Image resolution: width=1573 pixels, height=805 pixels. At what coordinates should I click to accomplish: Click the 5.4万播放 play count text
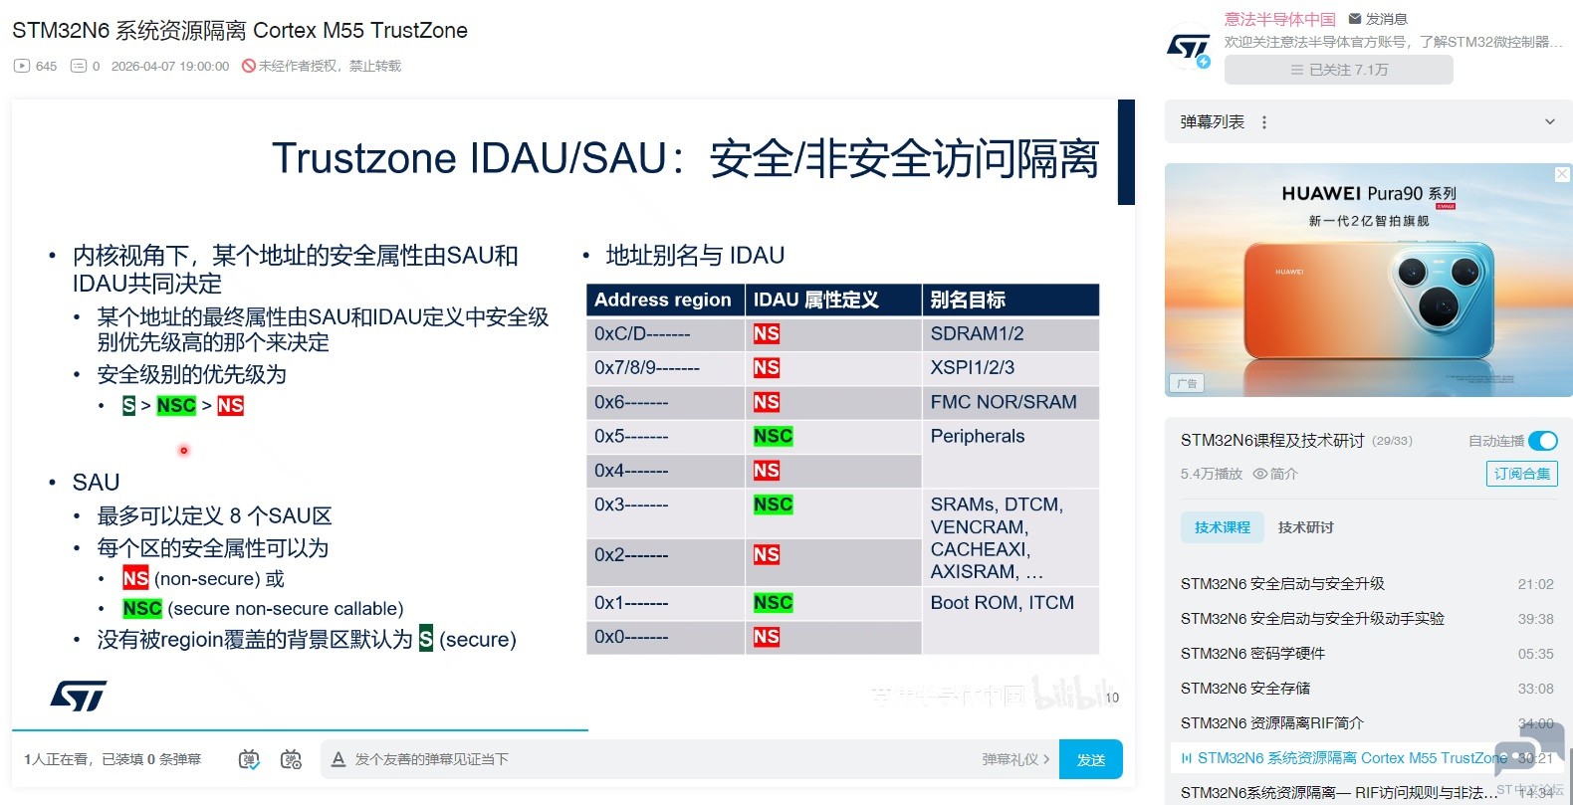tap(1212, 474)
